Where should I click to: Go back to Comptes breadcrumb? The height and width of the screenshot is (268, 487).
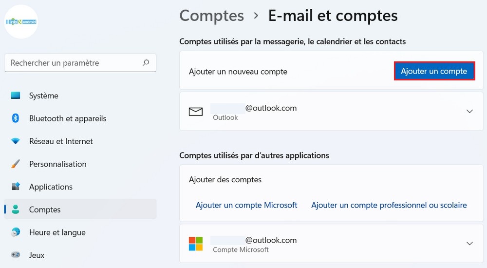212,16
